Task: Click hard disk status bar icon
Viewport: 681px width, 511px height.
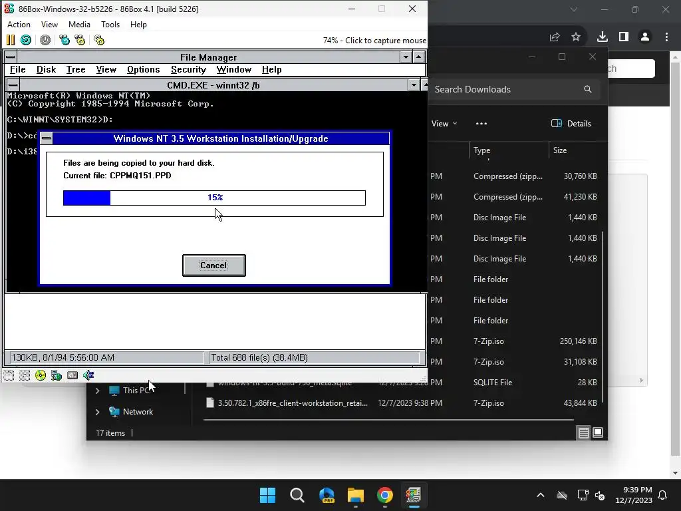Action: pos(72,375)
